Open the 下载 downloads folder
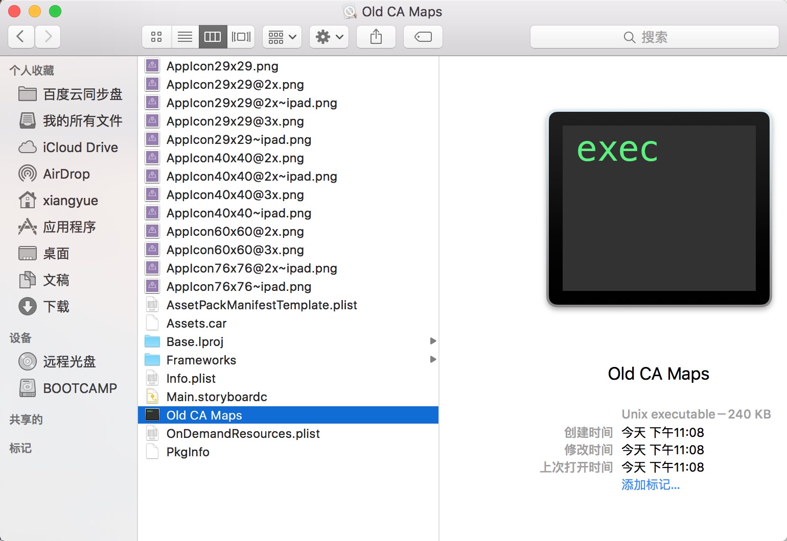This screenshot has height=541, width=787. pos(56,307)
